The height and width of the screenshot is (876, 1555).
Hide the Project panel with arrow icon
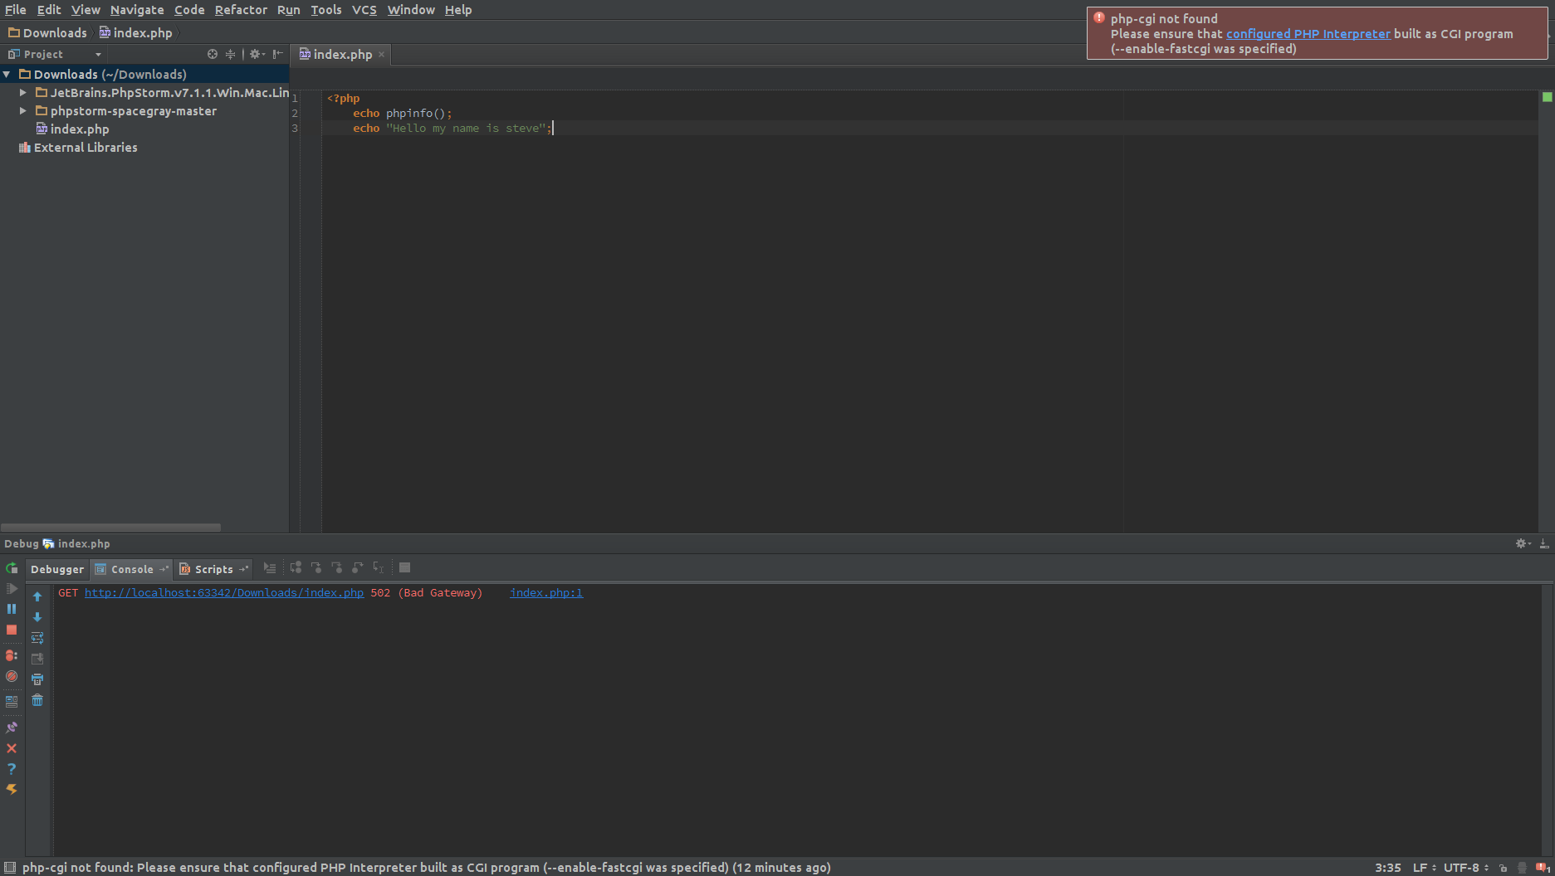(x=278, y=54)
